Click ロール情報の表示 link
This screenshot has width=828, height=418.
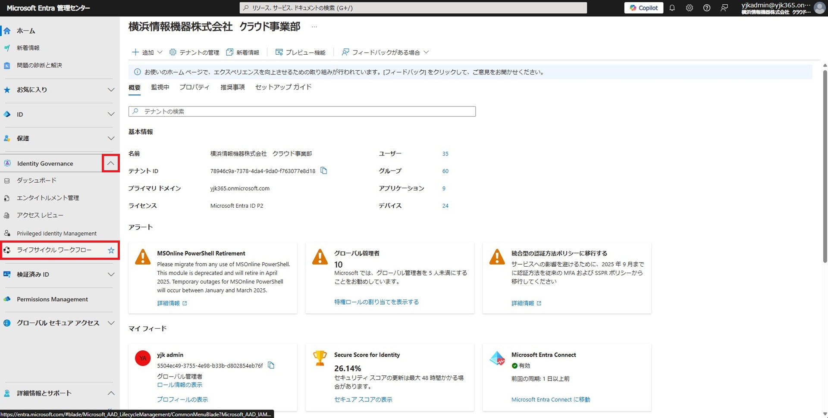tap(179, 385)
